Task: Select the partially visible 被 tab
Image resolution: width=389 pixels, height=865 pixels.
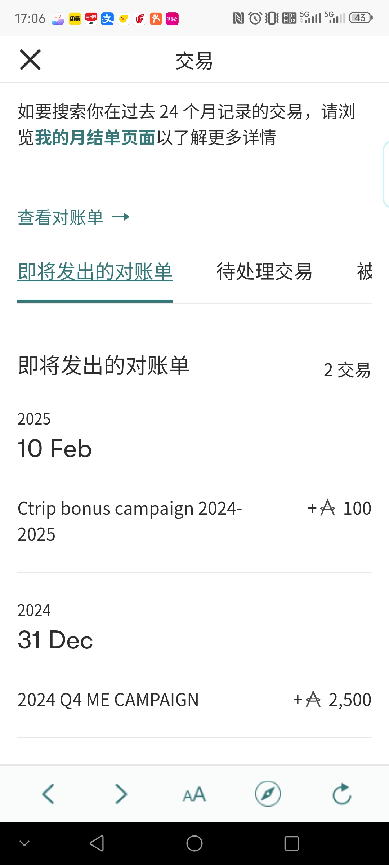Action: tap(364, 272)
